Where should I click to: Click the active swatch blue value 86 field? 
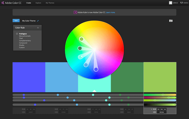(x=165, y=109)
